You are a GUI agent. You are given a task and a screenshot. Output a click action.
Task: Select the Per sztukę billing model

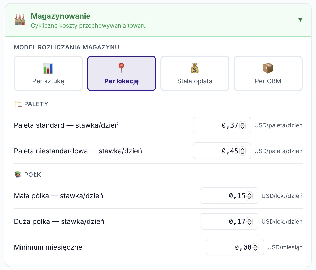click(x=48, y=73)
